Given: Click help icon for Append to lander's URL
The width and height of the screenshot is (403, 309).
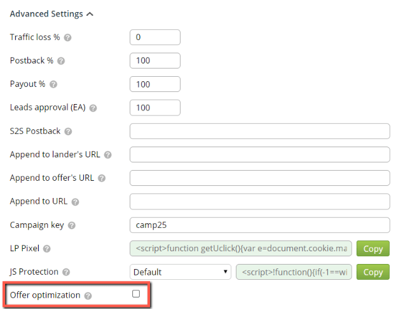Looking at the screenshot, I should click(107, 155).
